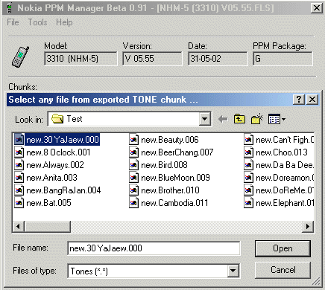The width and height of the screenshot is (325, 290).
Task: Select file name new.Bird.008
Action: pos(164,165)
